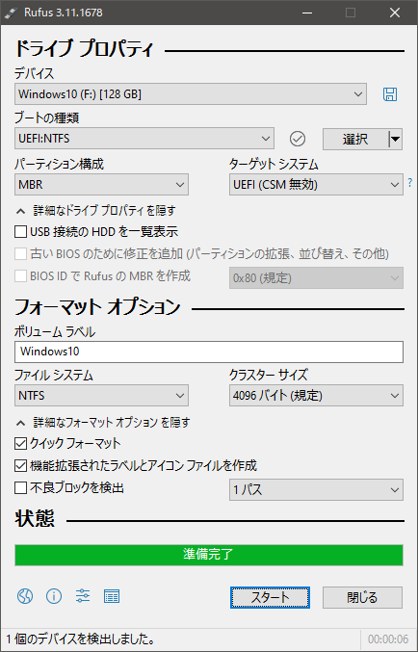Enable USB 接続の HDD を一覧表示 checkbox
The height and width of the screenshot is (652, 418).
pyautogui.click(x=21, y=231)
